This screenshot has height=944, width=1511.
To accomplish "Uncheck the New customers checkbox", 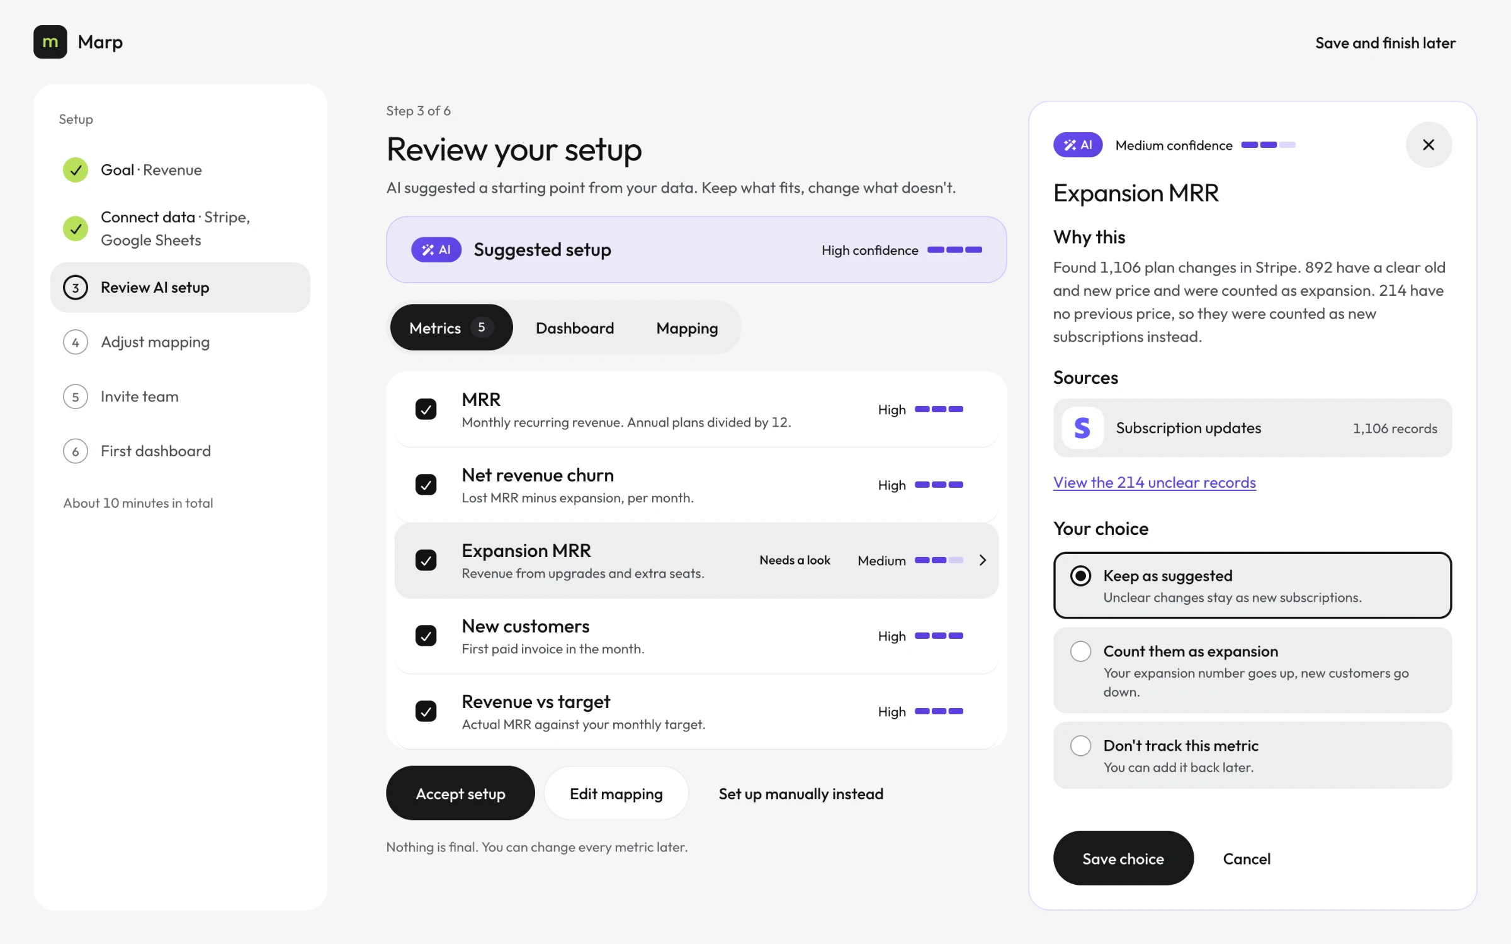I will 426,636.
